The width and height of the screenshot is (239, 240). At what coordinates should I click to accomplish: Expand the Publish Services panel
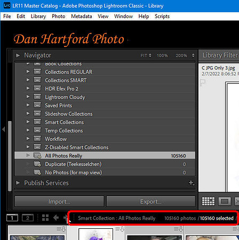18,183
